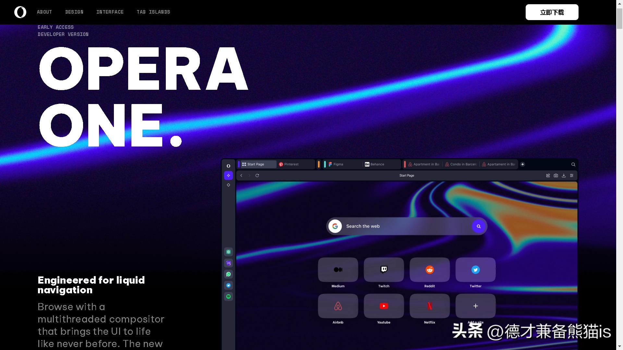Open WhatsApp in the sidebar
Screen dimensions: 623x350
228,274
